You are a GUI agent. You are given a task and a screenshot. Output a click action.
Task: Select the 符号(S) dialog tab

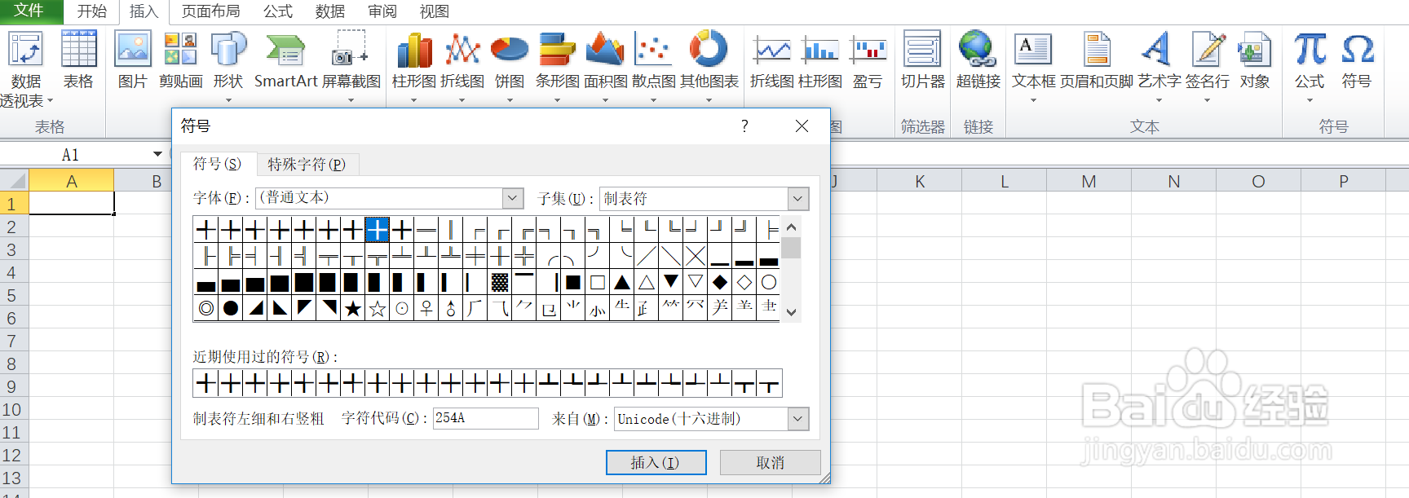217,164
